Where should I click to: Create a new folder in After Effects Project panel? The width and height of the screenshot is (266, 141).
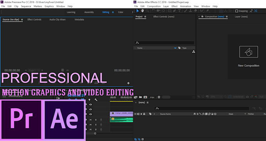(x=140, y=97)
